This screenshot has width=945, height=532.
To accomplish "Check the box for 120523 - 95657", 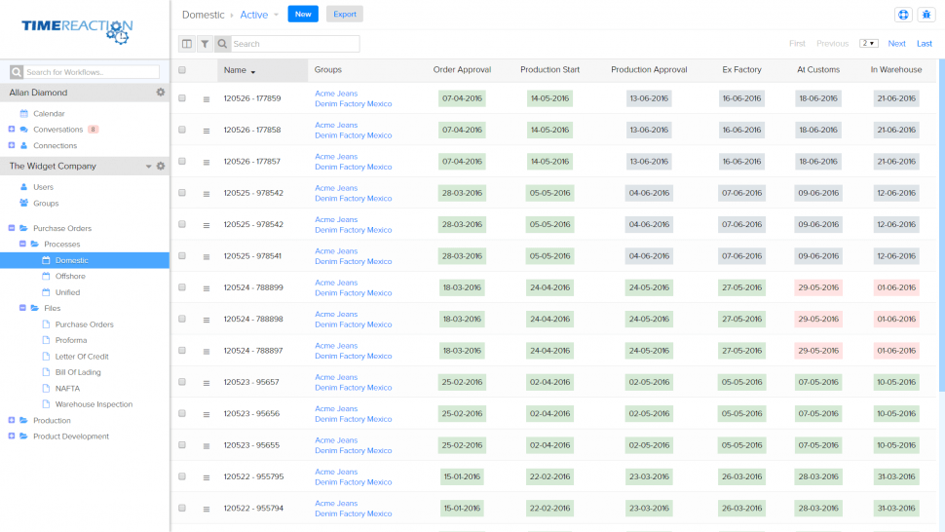I will coord(182,382).
